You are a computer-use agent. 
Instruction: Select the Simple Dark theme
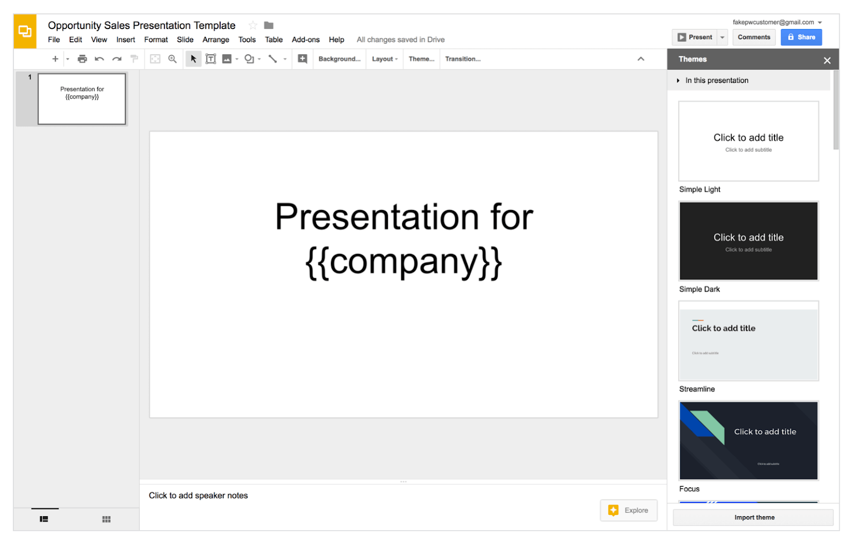[748, 241]
